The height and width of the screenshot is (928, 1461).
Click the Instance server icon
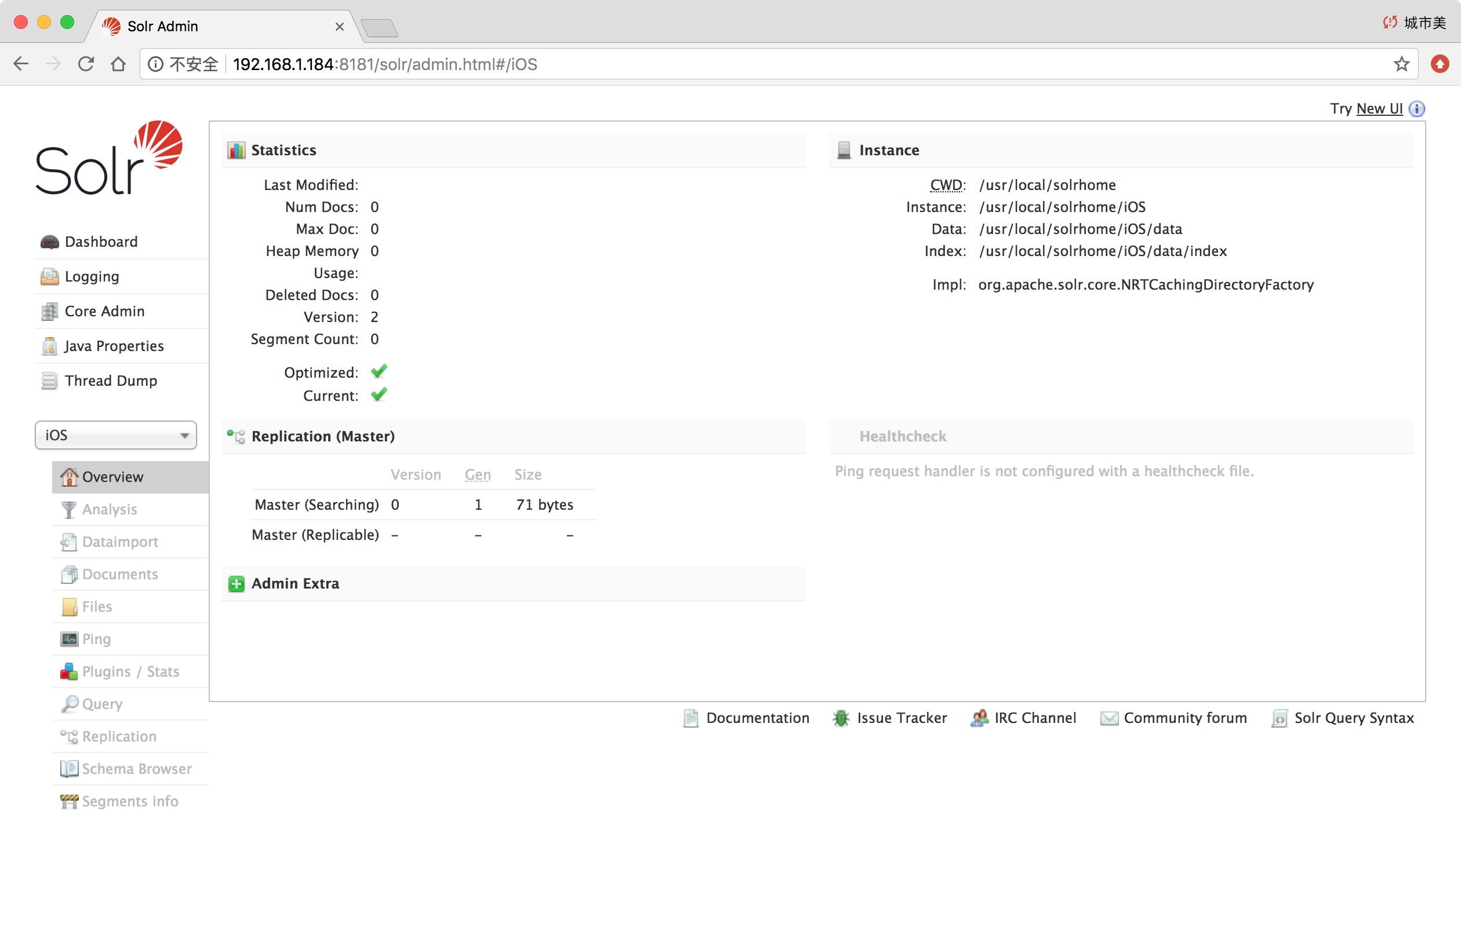844,151
